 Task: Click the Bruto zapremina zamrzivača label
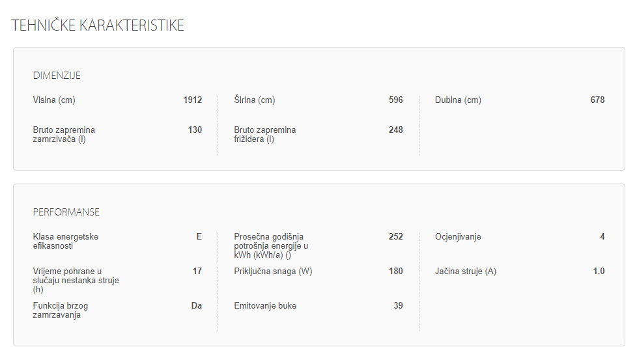coord(64,135)
